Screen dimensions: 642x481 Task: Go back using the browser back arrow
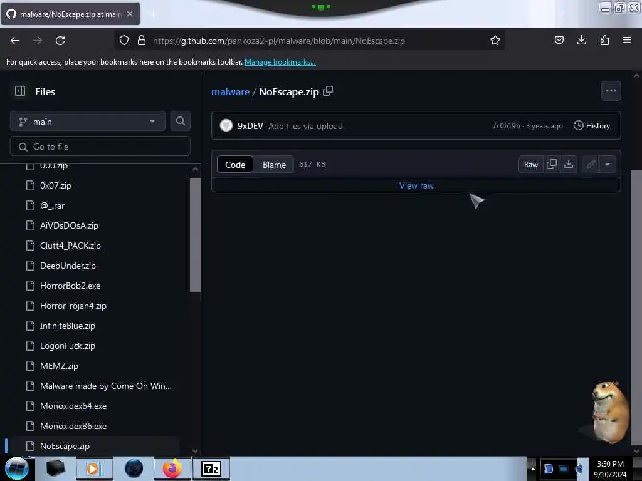point(15,41)
